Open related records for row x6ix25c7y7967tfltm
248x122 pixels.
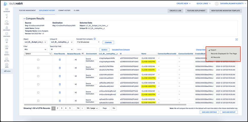(75, 68)
